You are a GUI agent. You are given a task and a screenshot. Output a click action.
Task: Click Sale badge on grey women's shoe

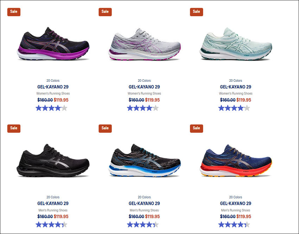click(x=105, y=12)
